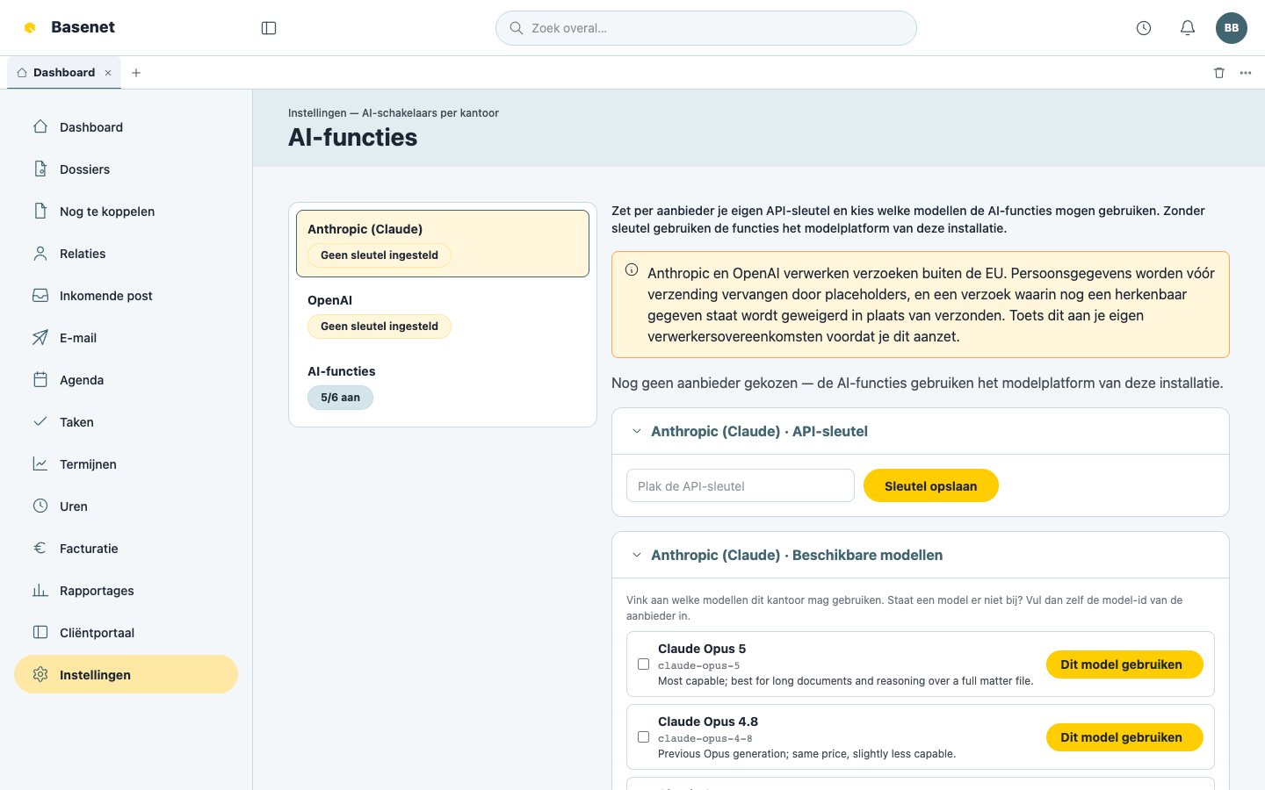Click the Dossiers document icon
Viewport: 1265px width, 790px height.
[40, 169]
